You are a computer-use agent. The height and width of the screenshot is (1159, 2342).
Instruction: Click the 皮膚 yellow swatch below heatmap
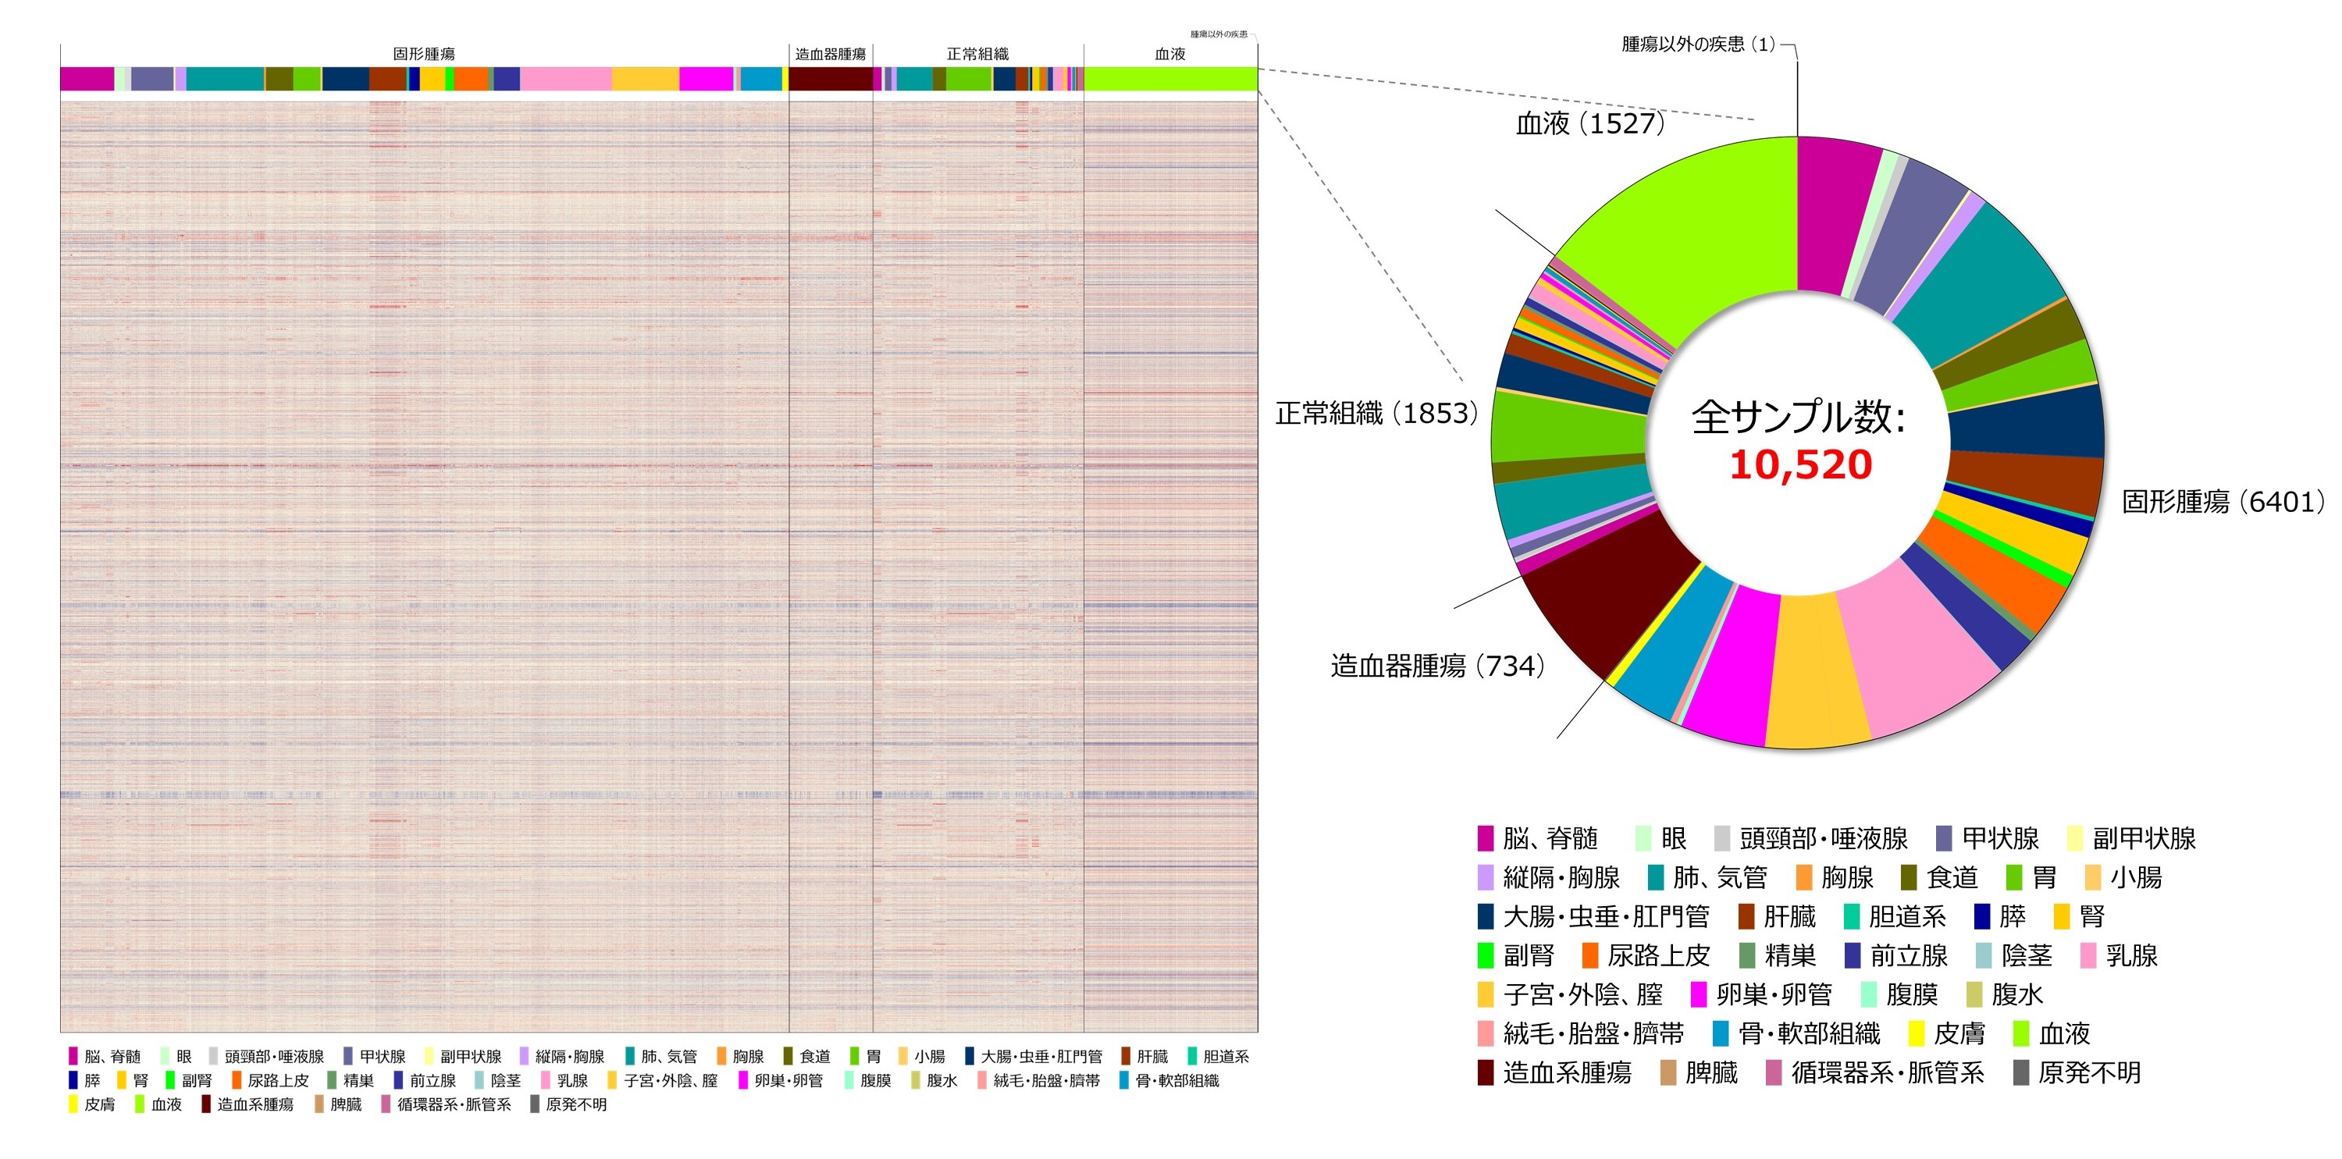coord(73,1104)
